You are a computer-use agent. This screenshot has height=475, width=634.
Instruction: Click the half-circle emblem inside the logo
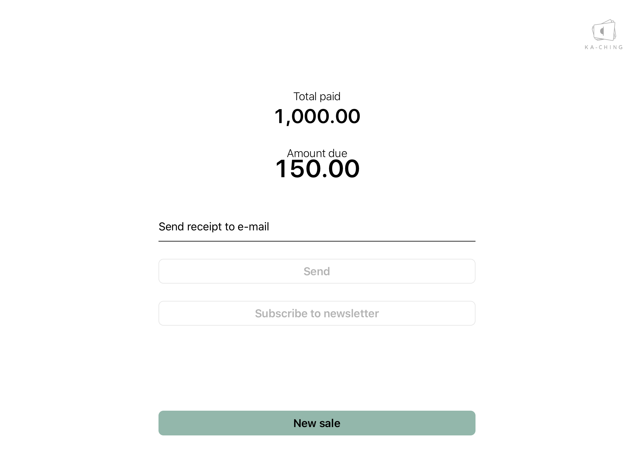click(x=602, y=31)
